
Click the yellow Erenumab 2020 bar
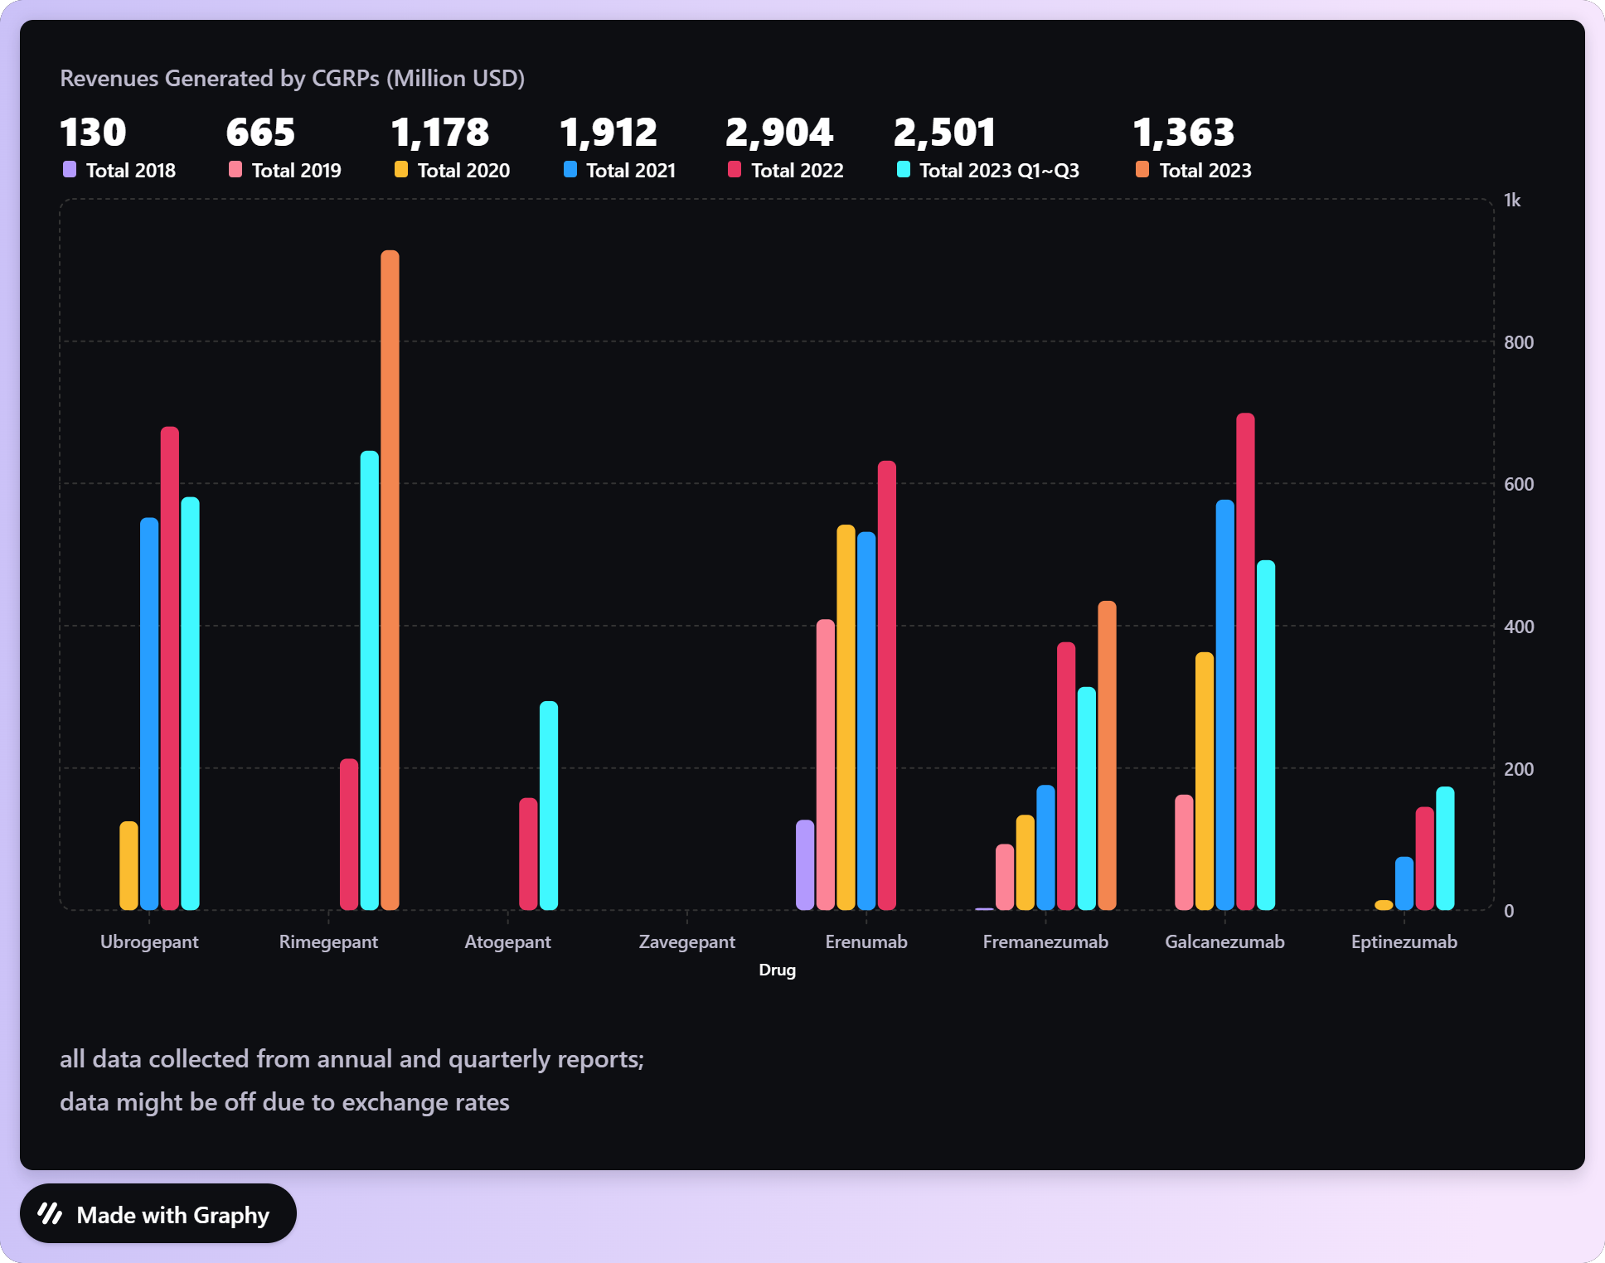[x=846, y=717]
